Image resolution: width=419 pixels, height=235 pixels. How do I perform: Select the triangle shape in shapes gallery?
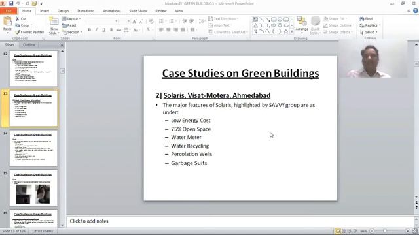(256, 25)
